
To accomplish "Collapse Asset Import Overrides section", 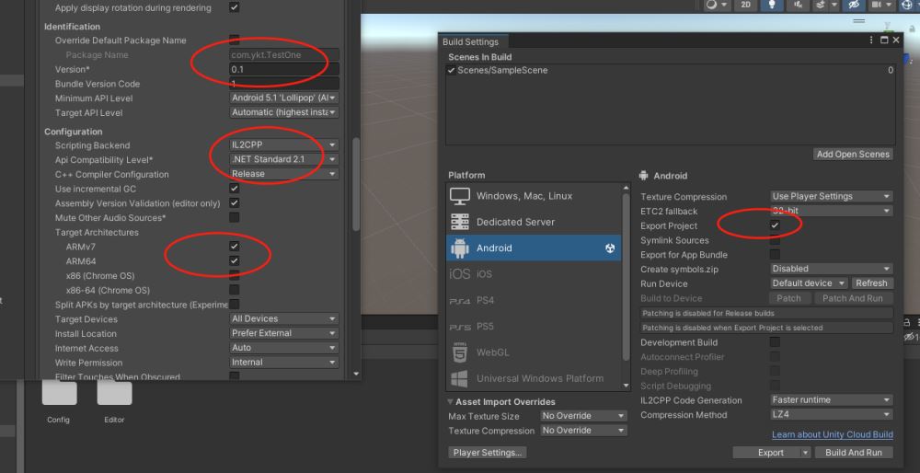I will (452, 402).
